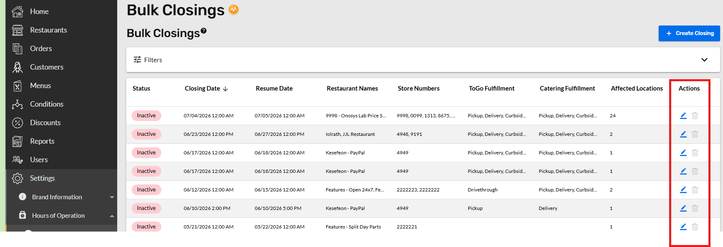This screenshot has width=723, height=247.
Task: Edit the 06/12/2026 Features closing
Action: coord(683,190)
